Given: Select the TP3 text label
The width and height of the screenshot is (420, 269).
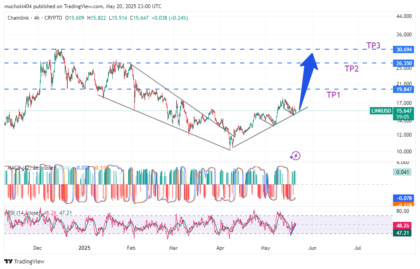Looking at the screenshot, I should (373, 46).
